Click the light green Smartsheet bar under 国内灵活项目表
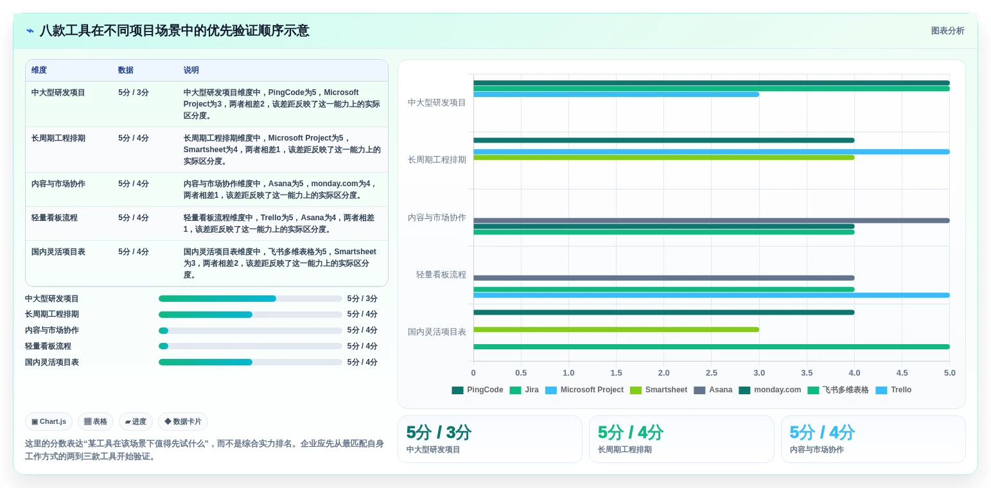This screenshot has height=488, width=991. tap(617, 329)
